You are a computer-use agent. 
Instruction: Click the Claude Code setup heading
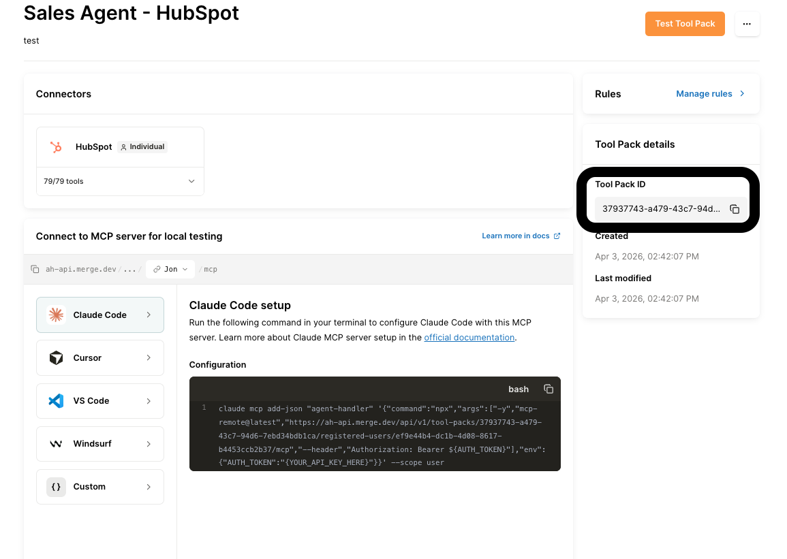(240, 305)
